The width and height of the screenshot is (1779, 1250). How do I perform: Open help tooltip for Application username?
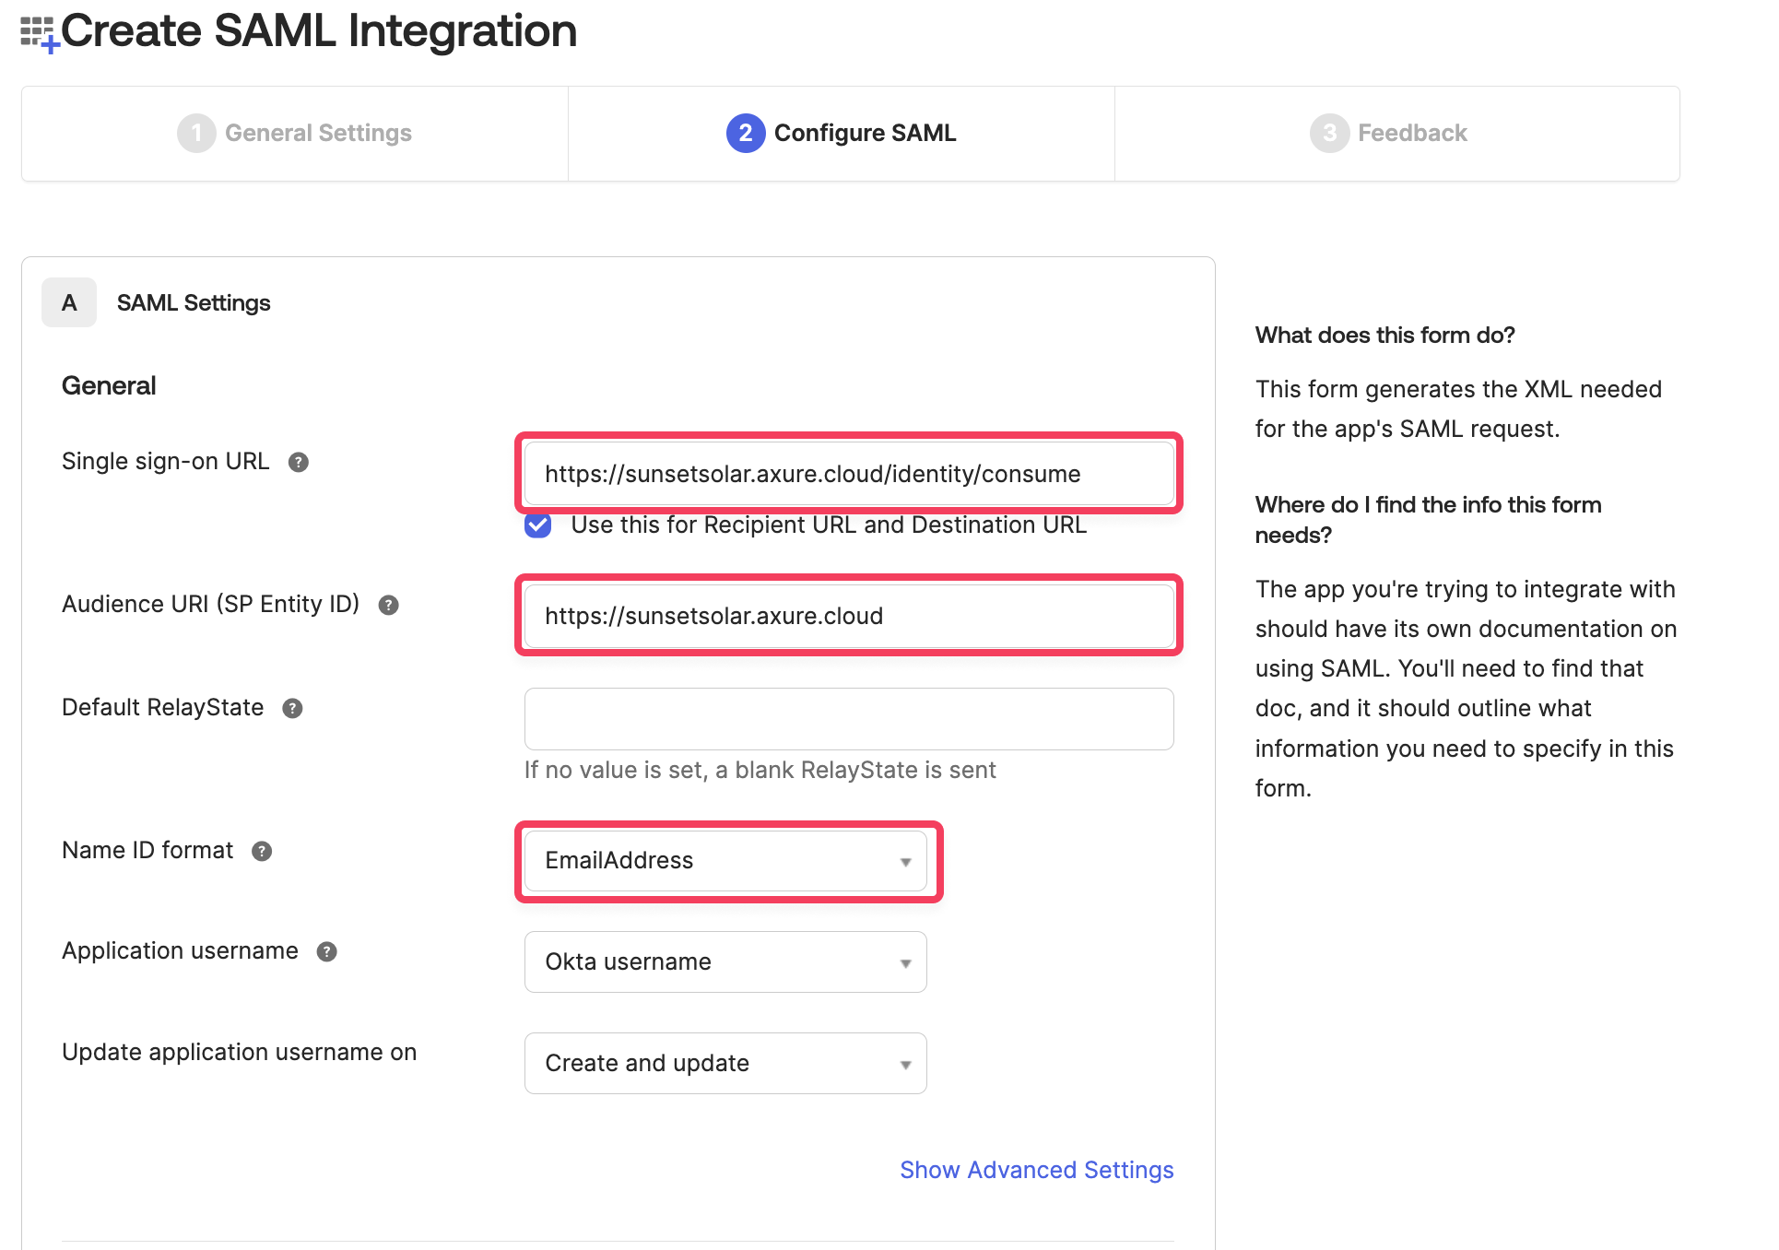(x=326, y=952)
